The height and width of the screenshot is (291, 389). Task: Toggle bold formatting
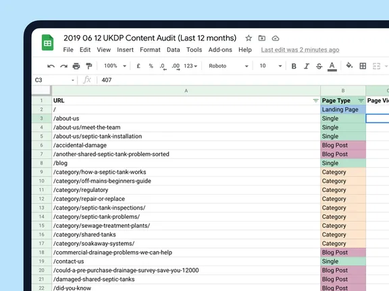(294, 66)
